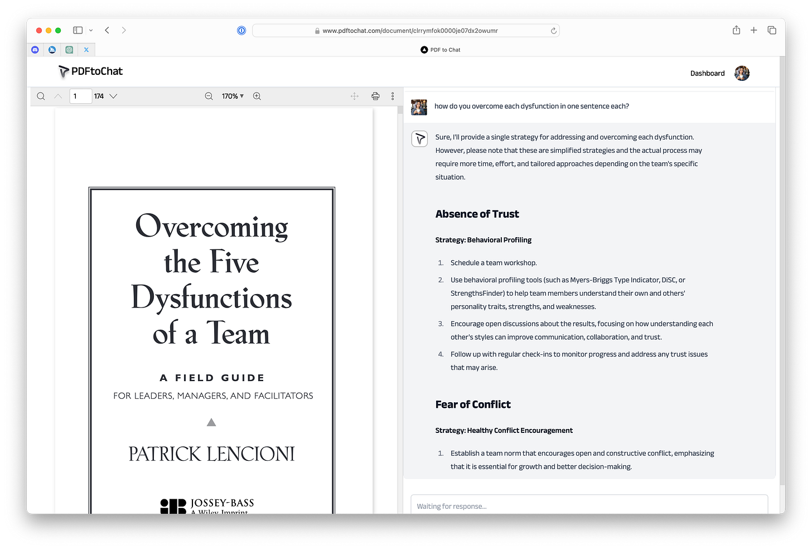Toggle the Safari sidebar icon
The image size is (812, 549).
[x=78, y=30]
